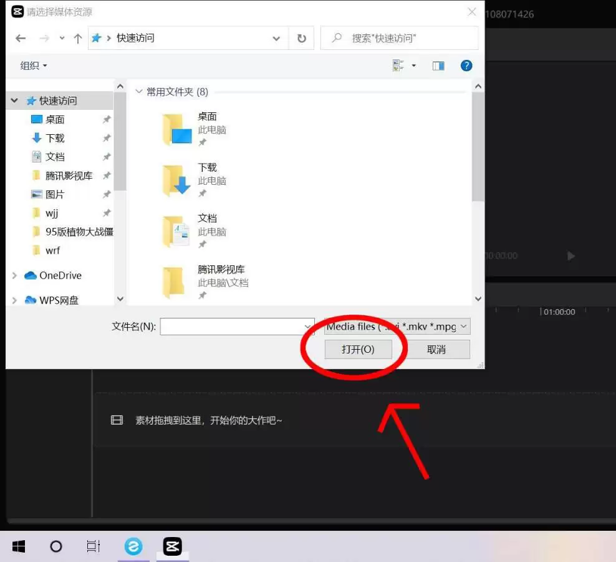Open the change view dropdown arrow
The image size is (616, 562).
[413, 65]
